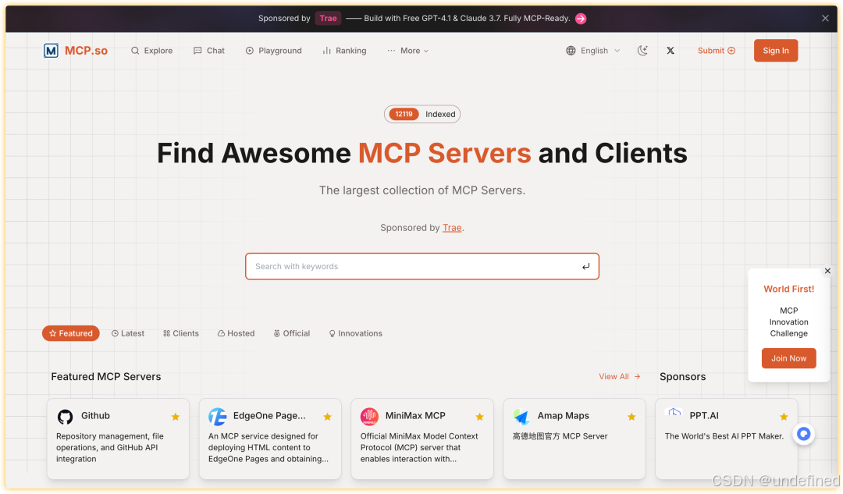Open the X (Twitter) link icon
Viewport: 843px width, 494px height.
[670, 51]
